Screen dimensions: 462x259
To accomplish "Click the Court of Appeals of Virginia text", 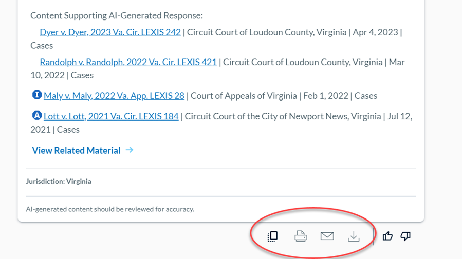I will click(244, 96).
